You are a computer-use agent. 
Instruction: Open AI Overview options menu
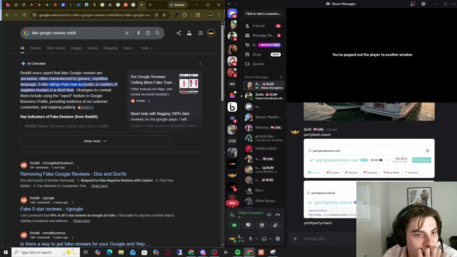click(200, 64)
